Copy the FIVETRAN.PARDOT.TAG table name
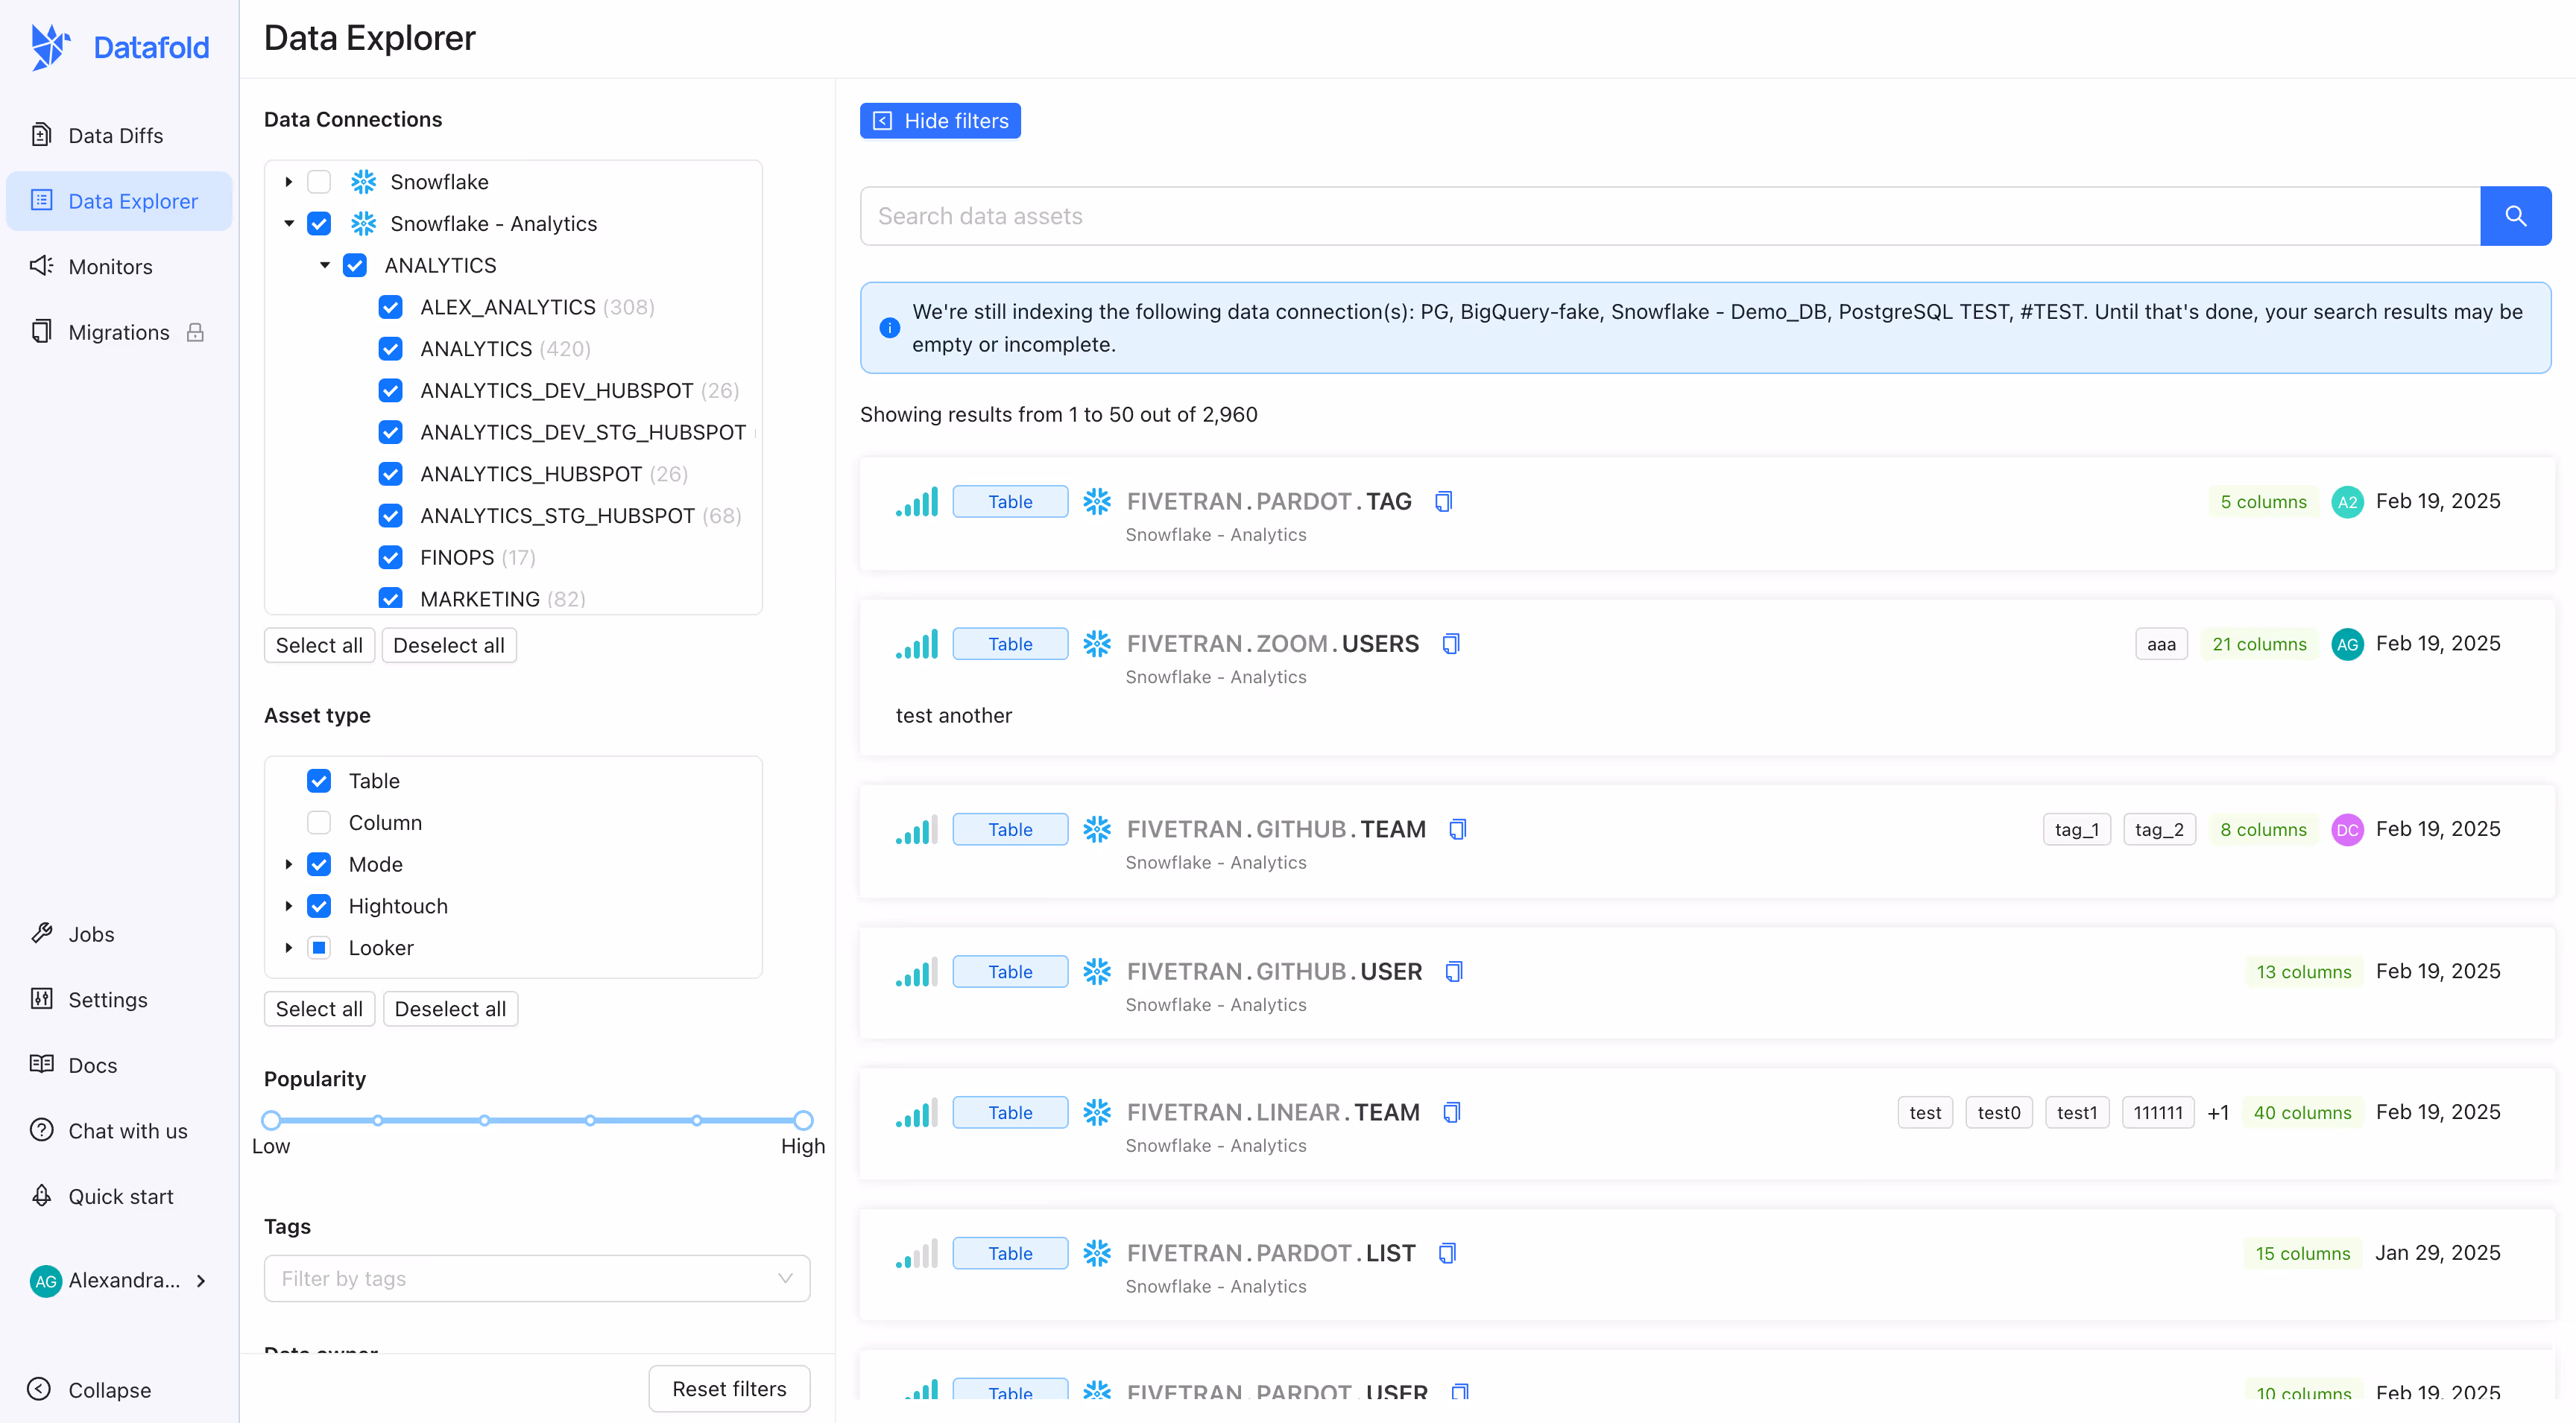Screen dimensions: 2576x1423 tap(1443, 501)
